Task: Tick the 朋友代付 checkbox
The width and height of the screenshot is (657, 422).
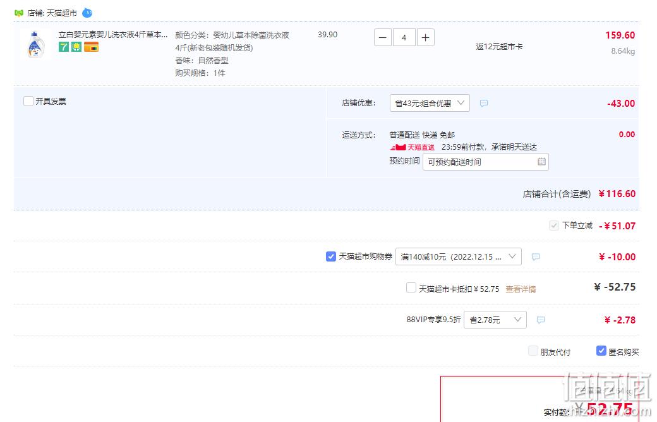Action: pyautogui.click(x=533, y=351)
